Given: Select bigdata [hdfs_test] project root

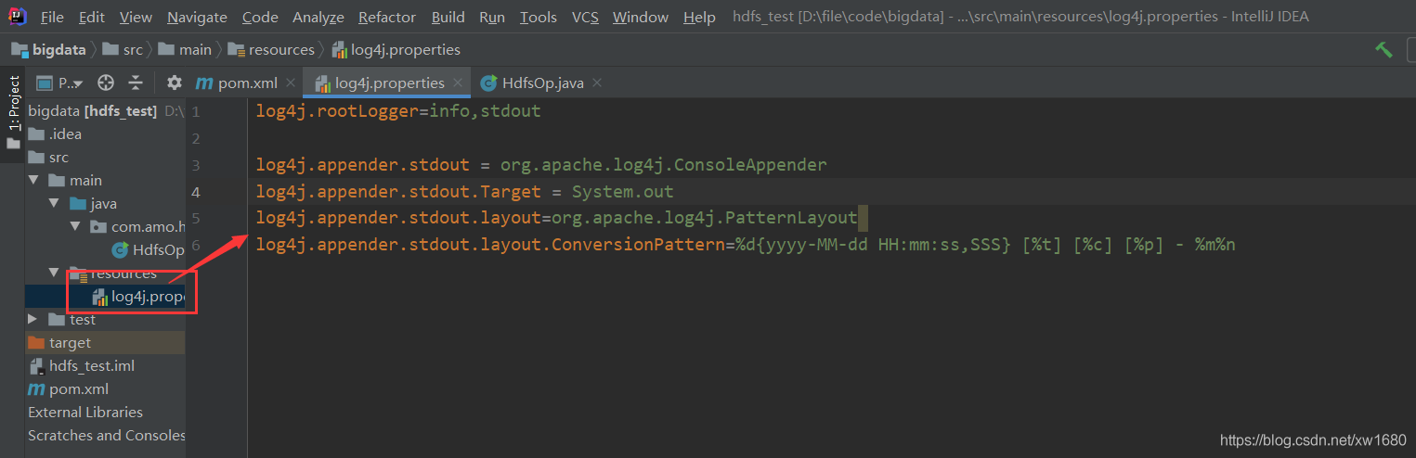Looking at the screenshot, I should tap(93, 111).
